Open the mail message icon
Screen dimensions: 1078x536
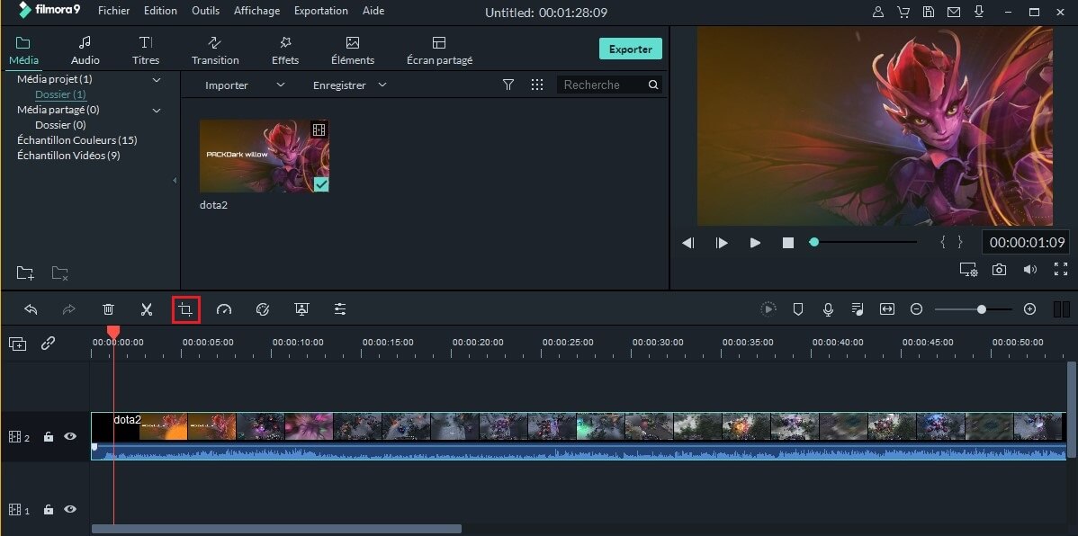click(954, 12)
